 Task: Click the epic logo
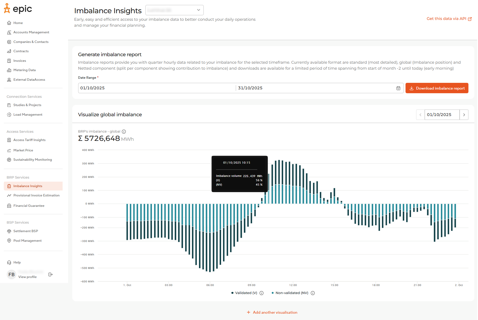point(18,9)
